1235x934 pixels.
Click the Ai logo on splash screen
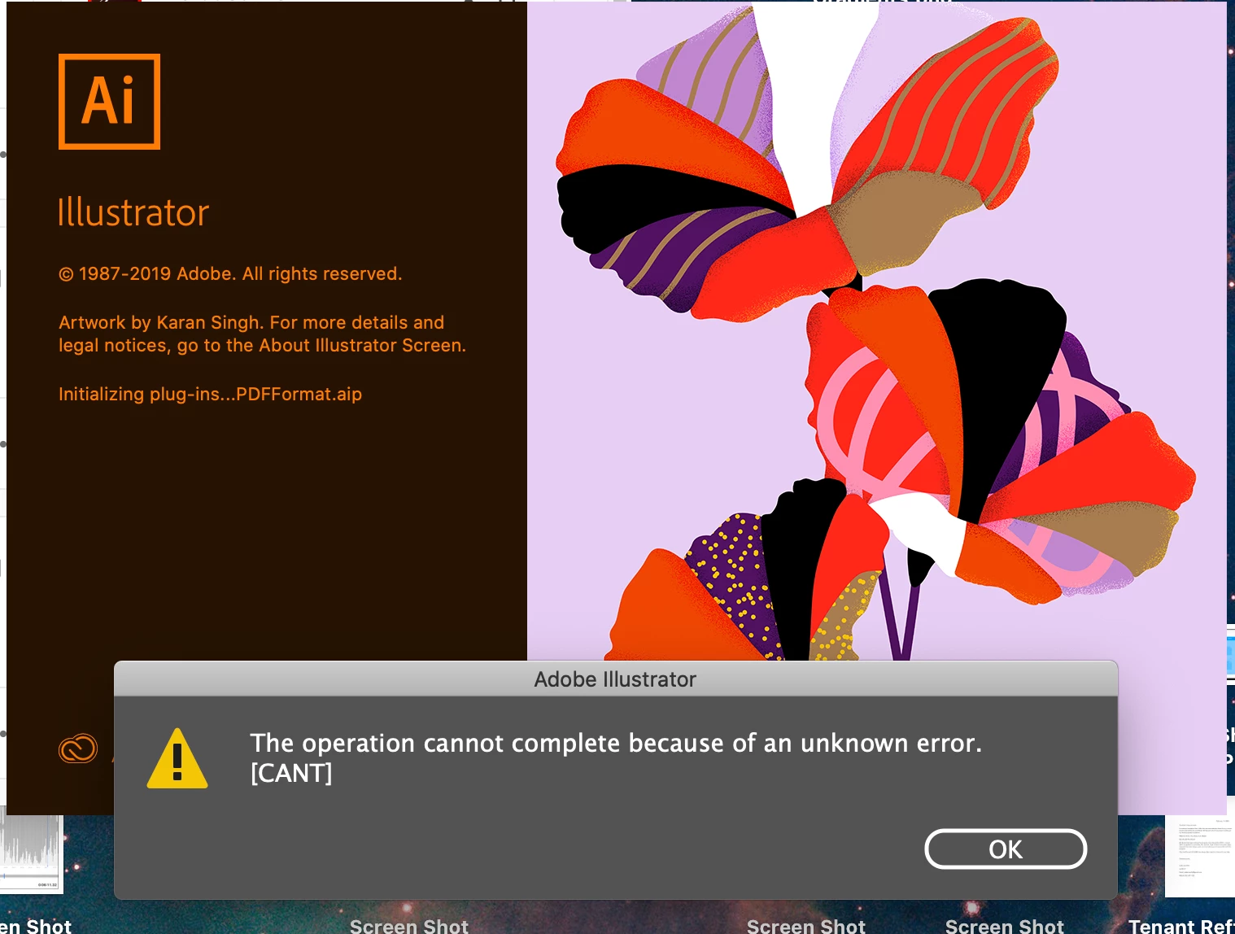(x=109, y=102)
